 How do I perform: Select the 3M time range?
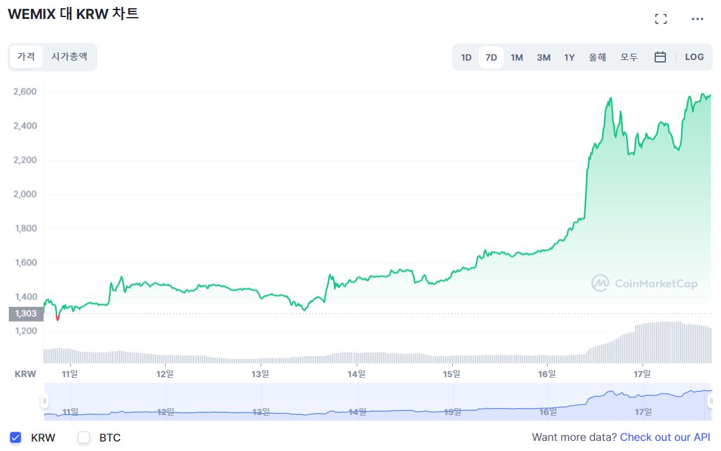pos(543,57)
